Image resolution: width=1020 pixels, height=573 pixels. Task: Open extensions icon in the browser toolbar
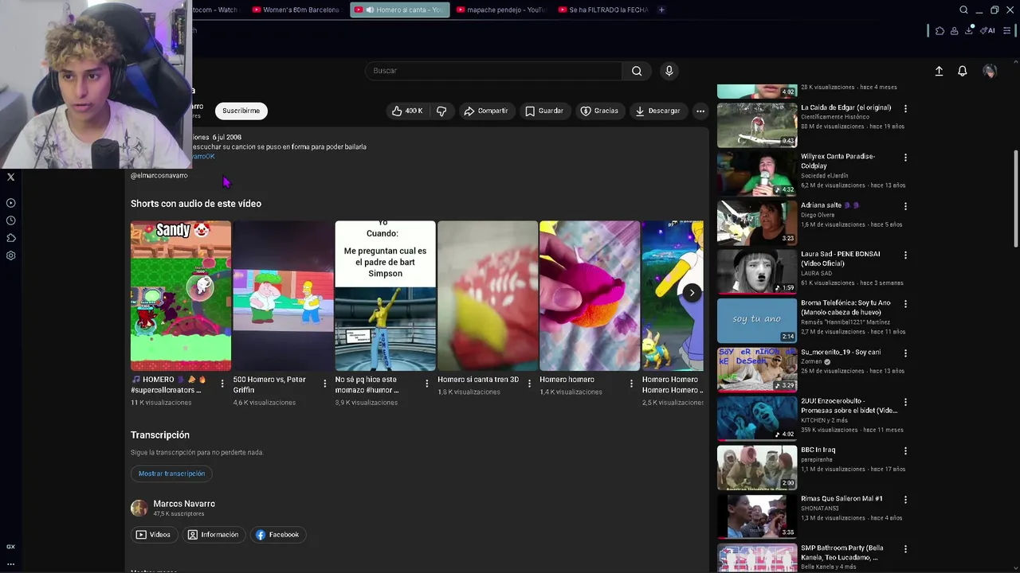(940, 30)
